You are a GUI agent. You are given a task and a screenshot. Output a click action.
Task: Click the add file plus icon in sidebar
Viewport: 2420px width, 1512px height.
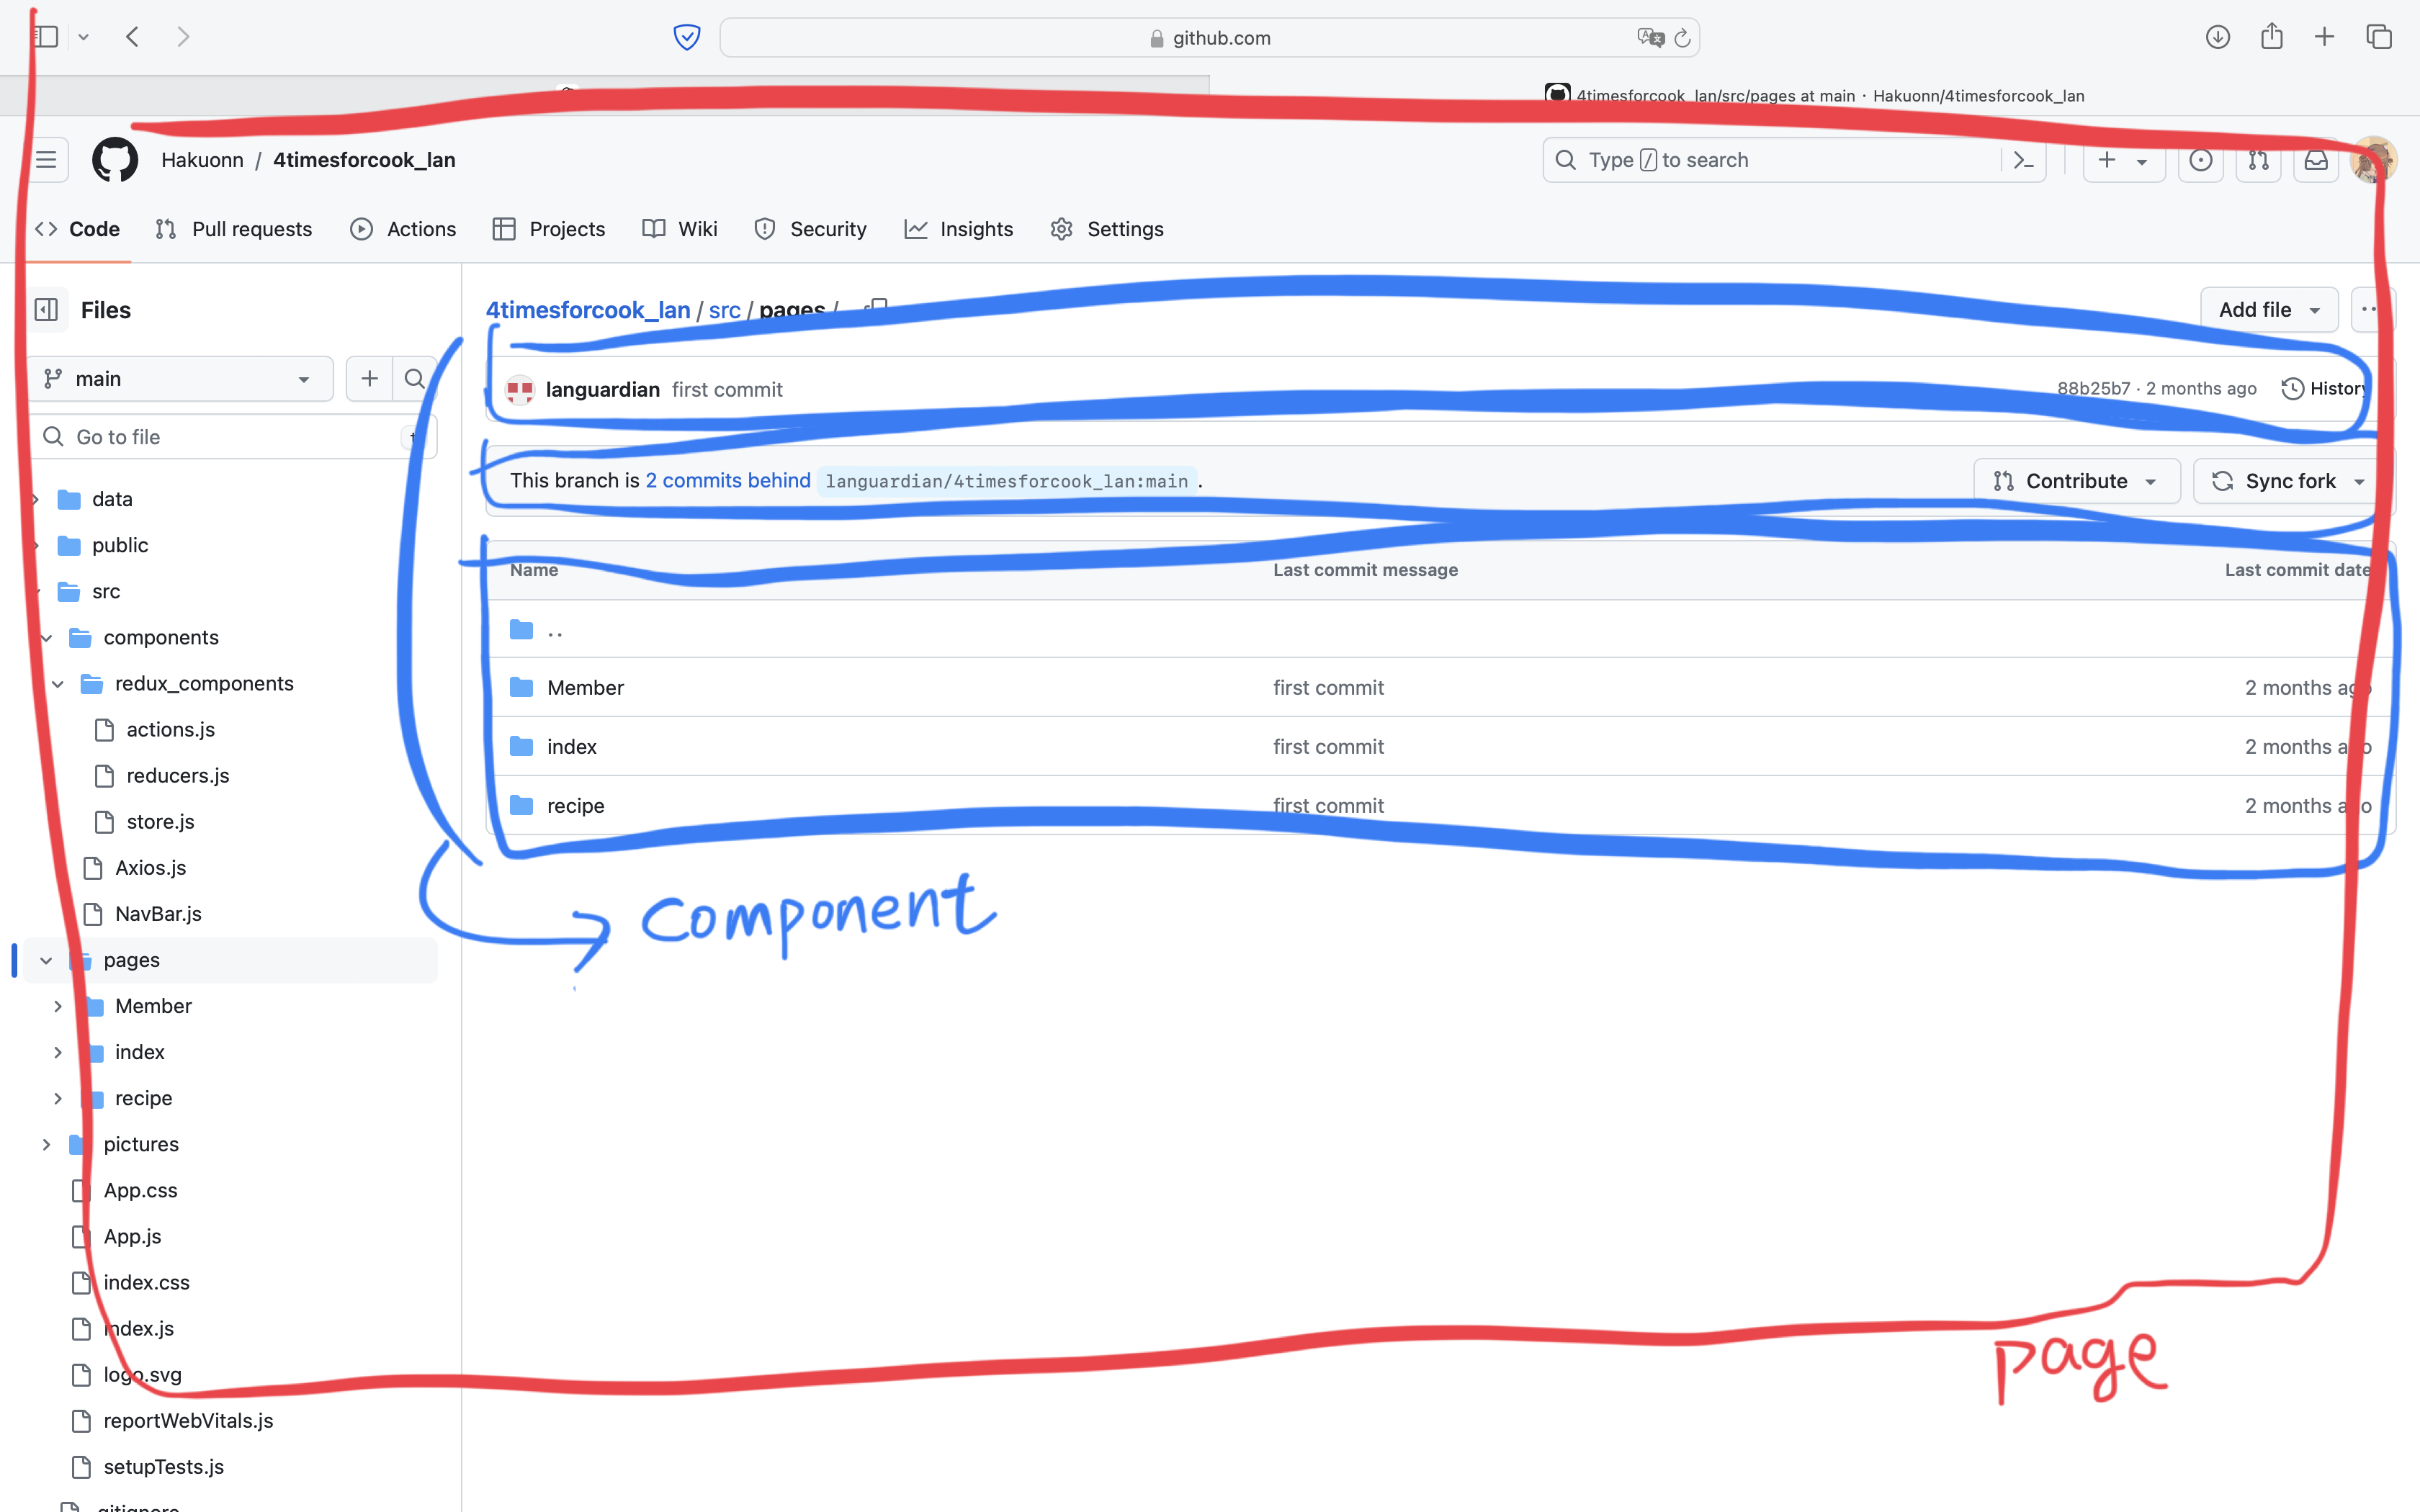(369, 379)
